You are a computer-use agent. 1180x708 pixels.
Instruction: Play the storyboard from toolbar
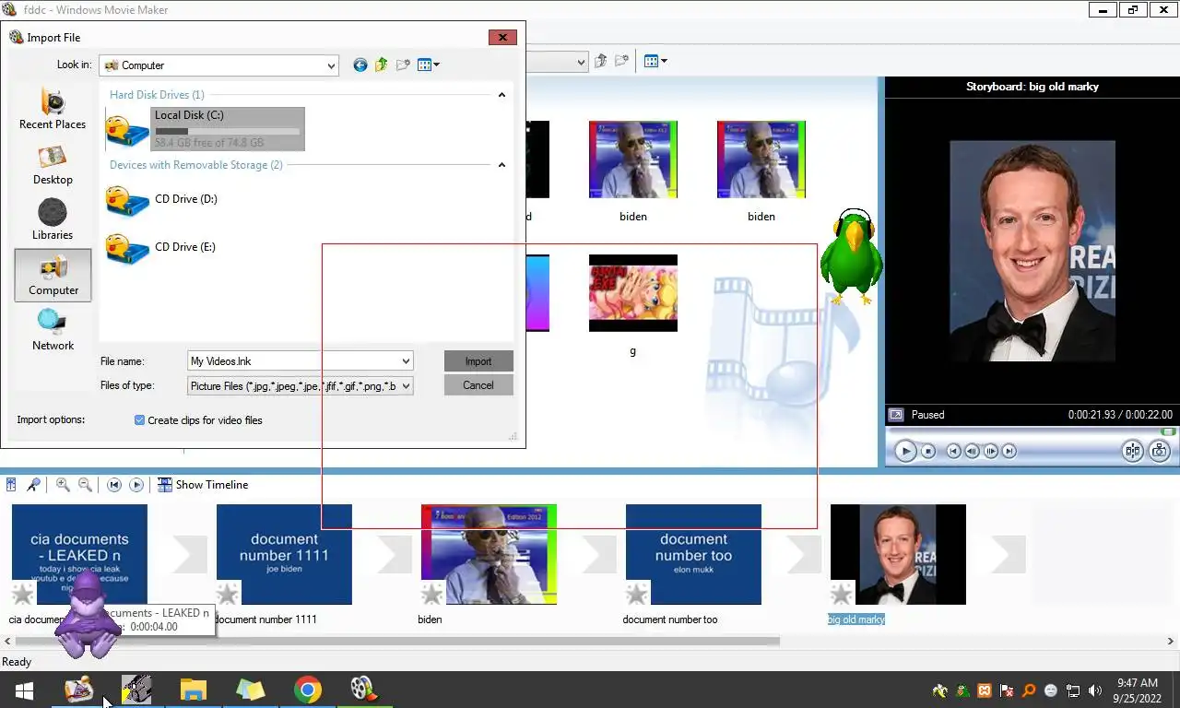point(136,485)
